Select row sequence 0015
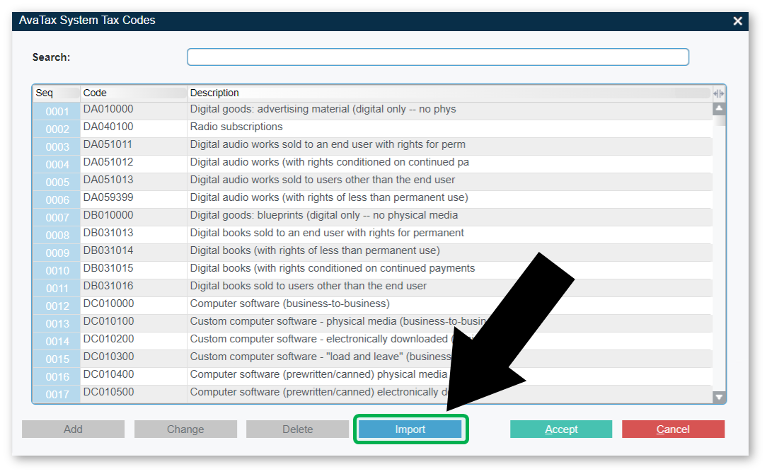 pyautogui.click(x=57, y=359)
